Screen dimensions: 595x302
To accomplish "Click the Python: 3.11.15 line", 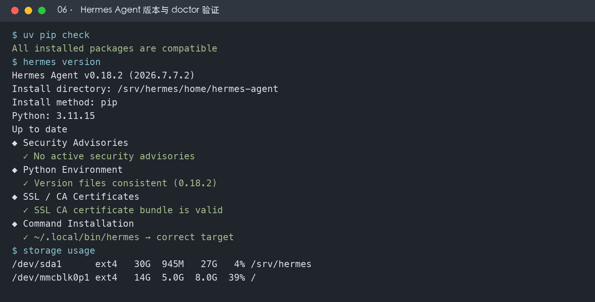I will click(54, 116).
